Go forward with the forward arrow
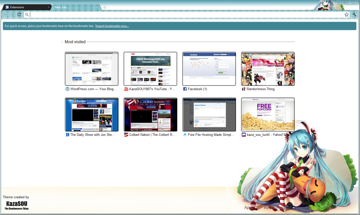 coord(12,14)
